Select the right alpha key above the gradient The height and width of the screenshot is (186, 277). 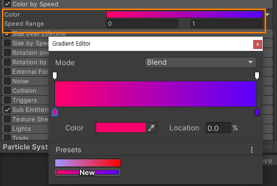[x=257, y=76]
